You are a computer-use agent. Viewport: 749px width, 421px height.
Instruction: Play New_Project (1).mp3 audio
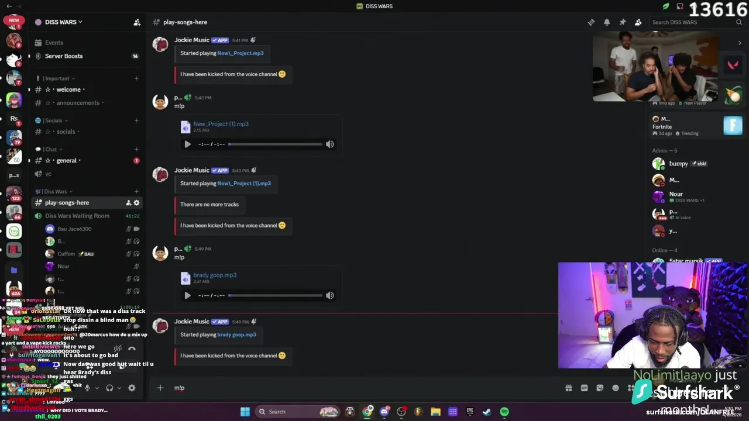click(187, 144)
